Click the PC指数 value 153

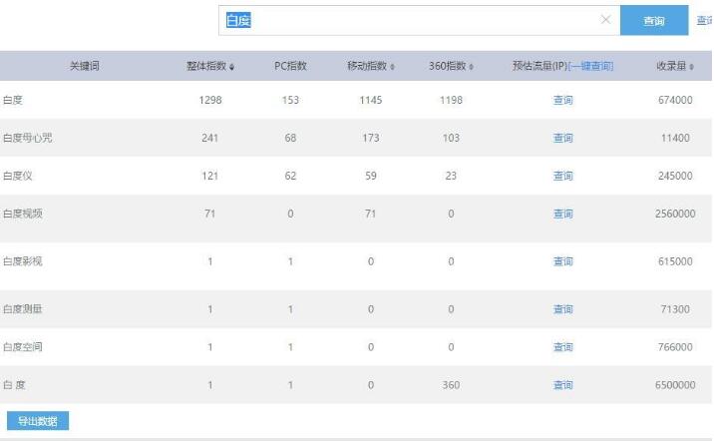290,100
